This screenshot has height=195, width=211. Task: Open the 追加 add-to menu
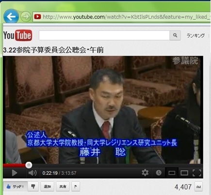47,187
